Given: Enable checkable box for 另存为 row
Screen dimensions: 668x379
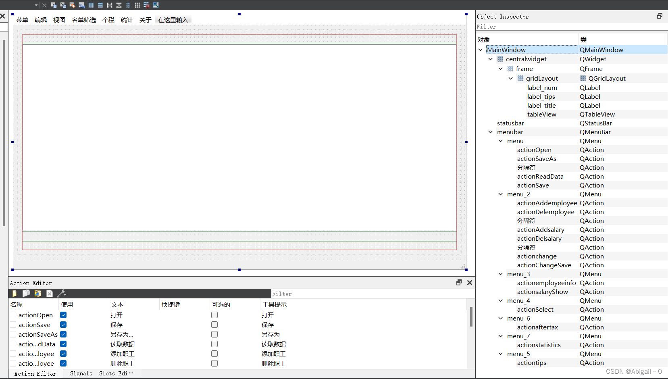Looking at the screenshot, I should (214, 334).
